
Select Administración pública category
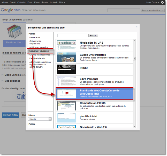[x=40, y=65]
